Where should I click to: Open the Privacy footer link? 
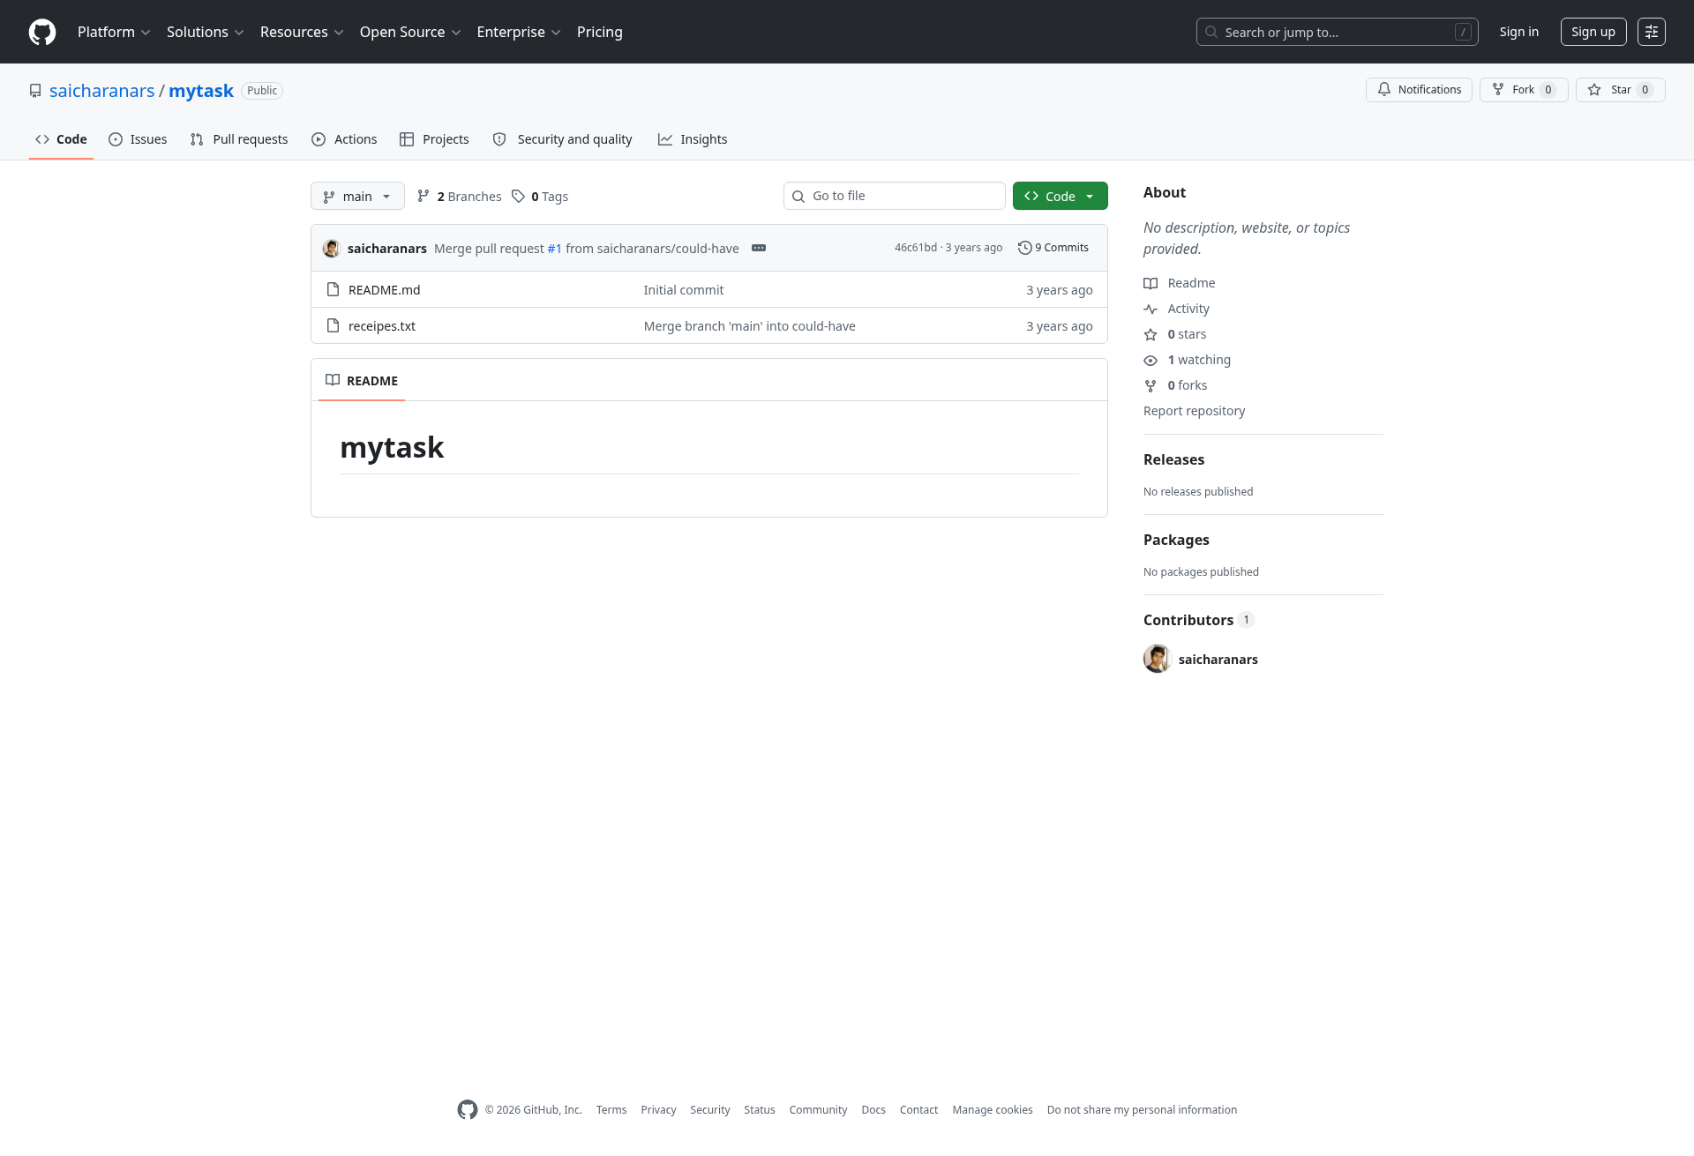[658, 1110]
